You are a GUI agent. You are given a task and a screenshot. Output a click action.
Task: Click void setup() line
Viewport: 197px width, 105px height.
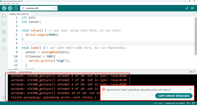click(71, 30)
